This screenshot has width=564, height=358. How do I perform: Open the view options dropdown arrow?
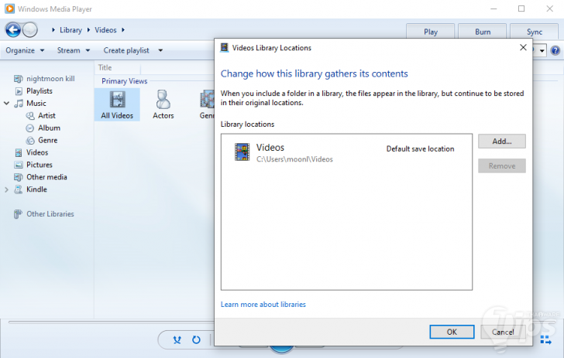click(x=542, y=50)
